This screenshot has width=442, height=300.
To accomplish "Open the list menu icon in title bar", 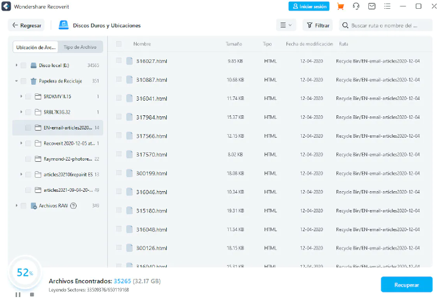I will click(x=387, y=6).
